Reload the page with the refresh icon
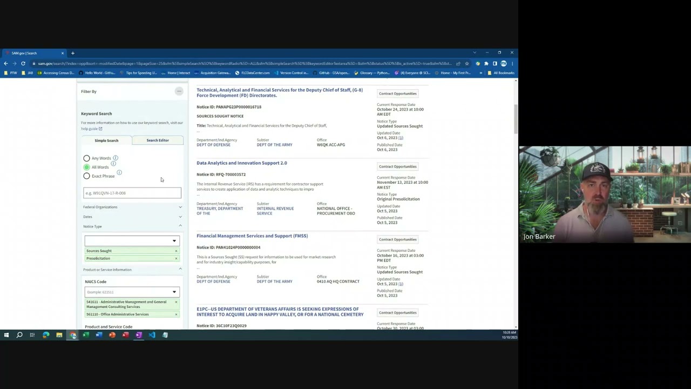The image size is (691, 389). [23, 63]
